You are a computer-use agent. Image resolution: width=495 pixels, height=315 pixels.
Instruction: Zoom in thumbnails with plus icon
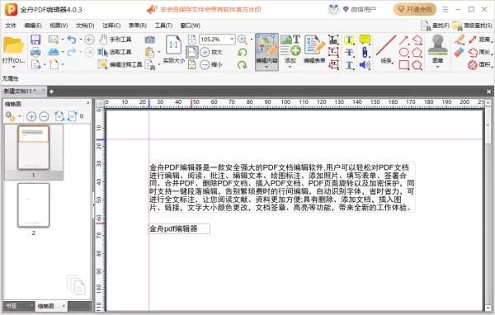pos(31,116)
